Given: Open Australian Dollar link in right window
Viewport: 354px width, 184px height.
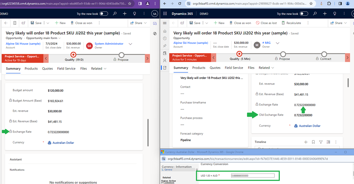Looking at the screenshot, I should (x=309, y=126).
